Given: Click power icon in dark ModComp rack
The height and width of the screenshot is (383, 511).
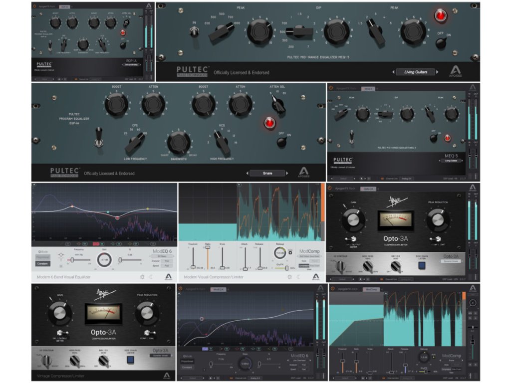Looking at the screenshot, I should pos(332,289).
